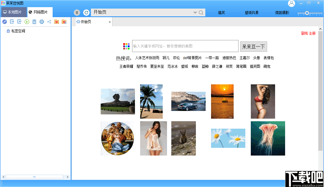Click hot search term 迪丽热巴

click(229, 58)
